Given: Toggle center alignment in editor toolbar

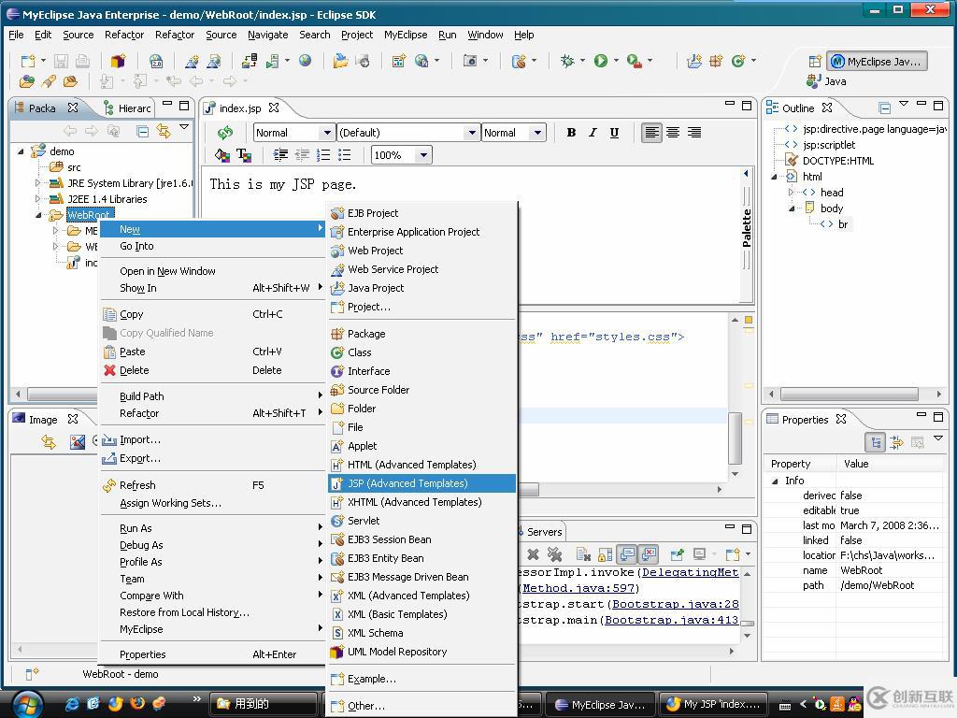Looking at the screenshot, I should click(x=673, y=133).
